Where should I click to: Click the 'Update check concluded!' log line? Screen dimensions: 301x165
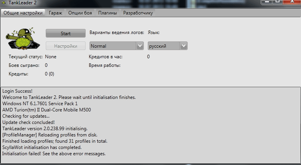tap(29, 122)
